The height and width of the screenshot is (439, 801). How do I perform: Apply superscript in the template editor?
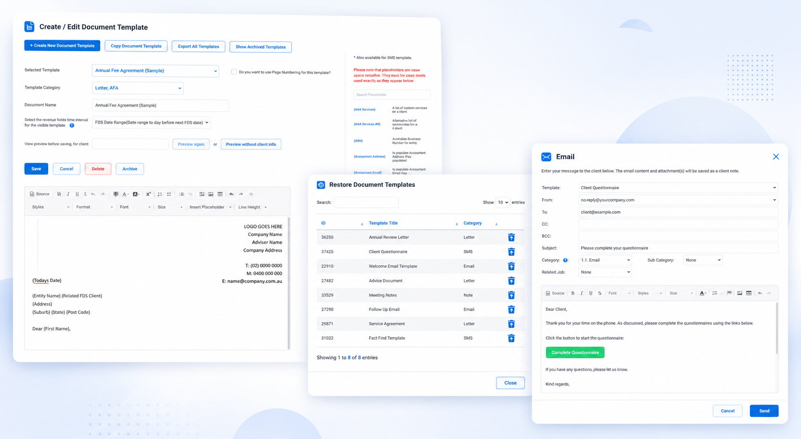pyautogui.click(x=148, y=194)
